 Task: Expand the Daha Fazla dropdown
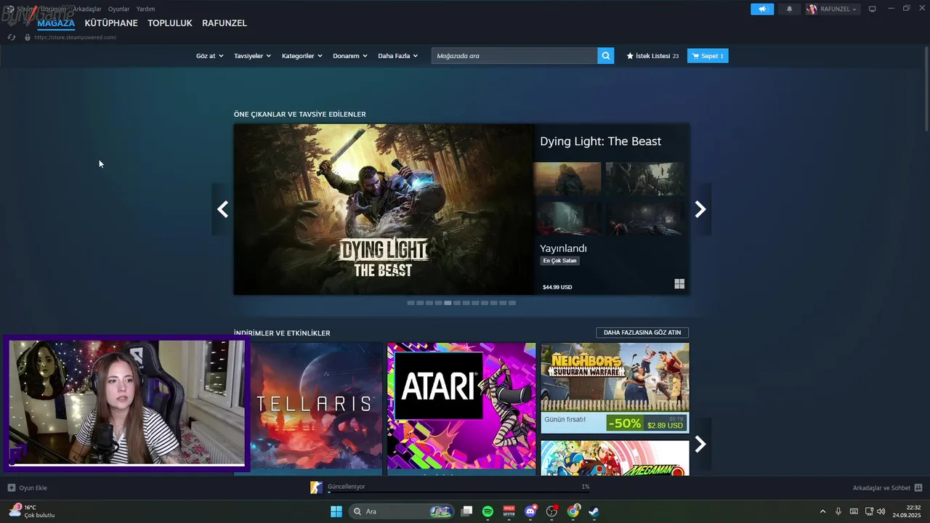(397, 56)
